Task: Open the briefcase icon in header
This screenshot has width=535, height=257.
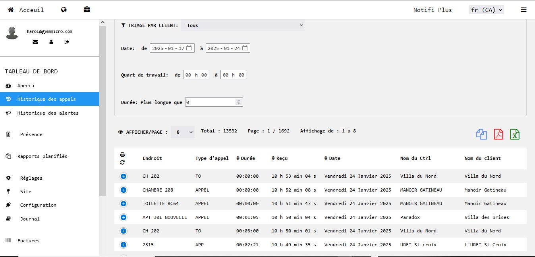Action: 87,10
